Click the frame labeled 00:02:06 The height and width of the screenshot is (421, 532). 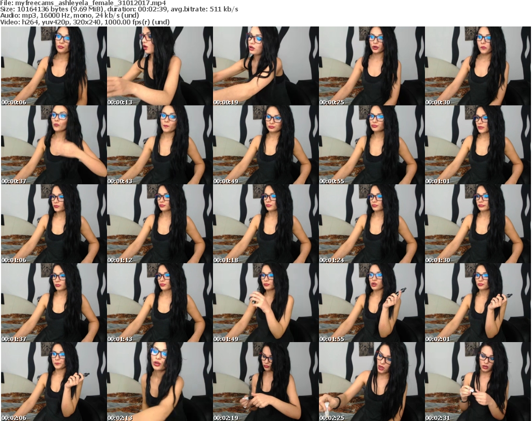point(54,382)
